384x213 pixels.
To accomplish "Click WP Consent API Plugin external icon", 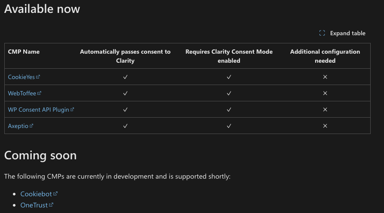I will pyautogui.click(x=72, y=110).
